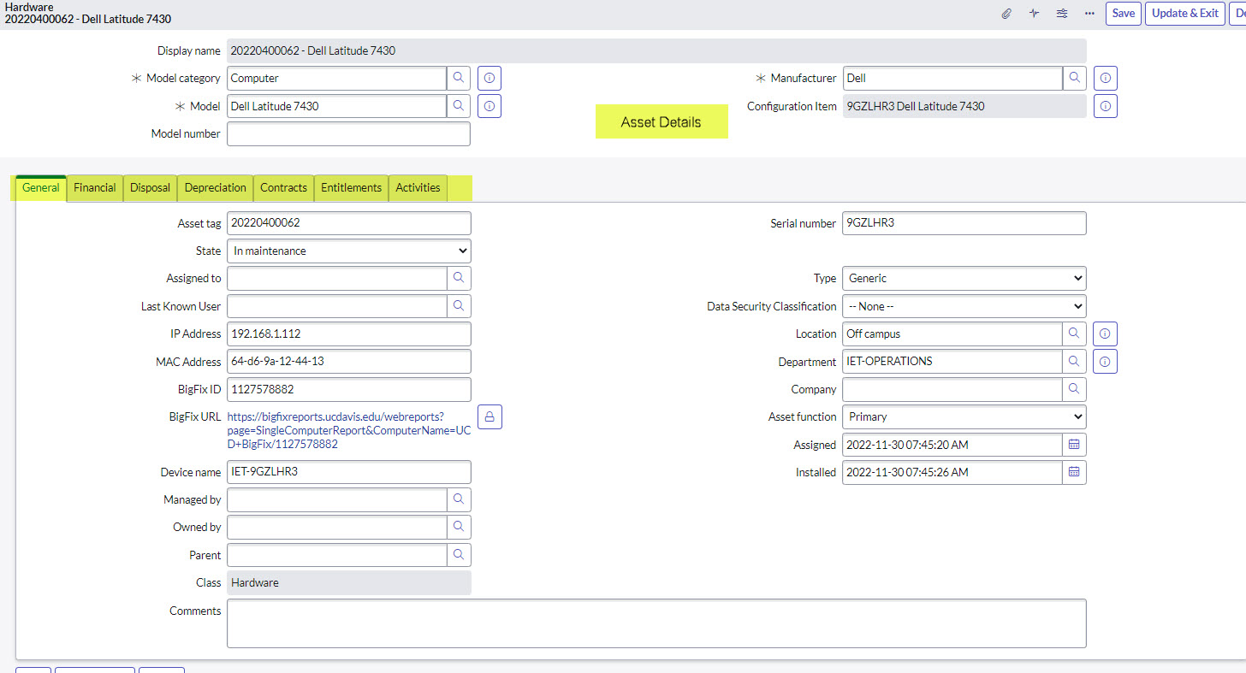Search lookup for Last Known User field
This screenshot has width=1246, height=673.
[x=459, y=306]
